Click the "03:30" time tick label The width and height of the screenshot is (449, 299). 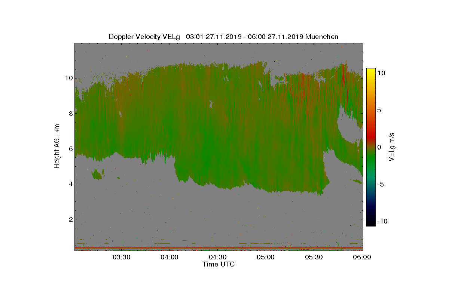[122, 257]
